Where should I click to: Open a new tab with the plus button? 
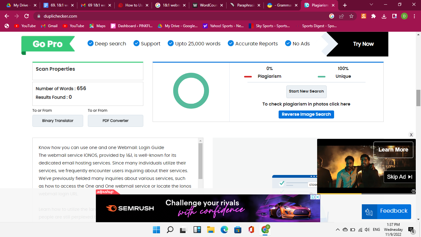pos(345,5)
